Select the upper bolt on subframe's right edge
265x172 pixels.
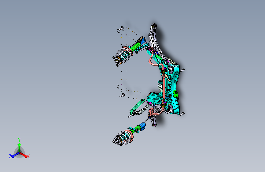point(182,70)
